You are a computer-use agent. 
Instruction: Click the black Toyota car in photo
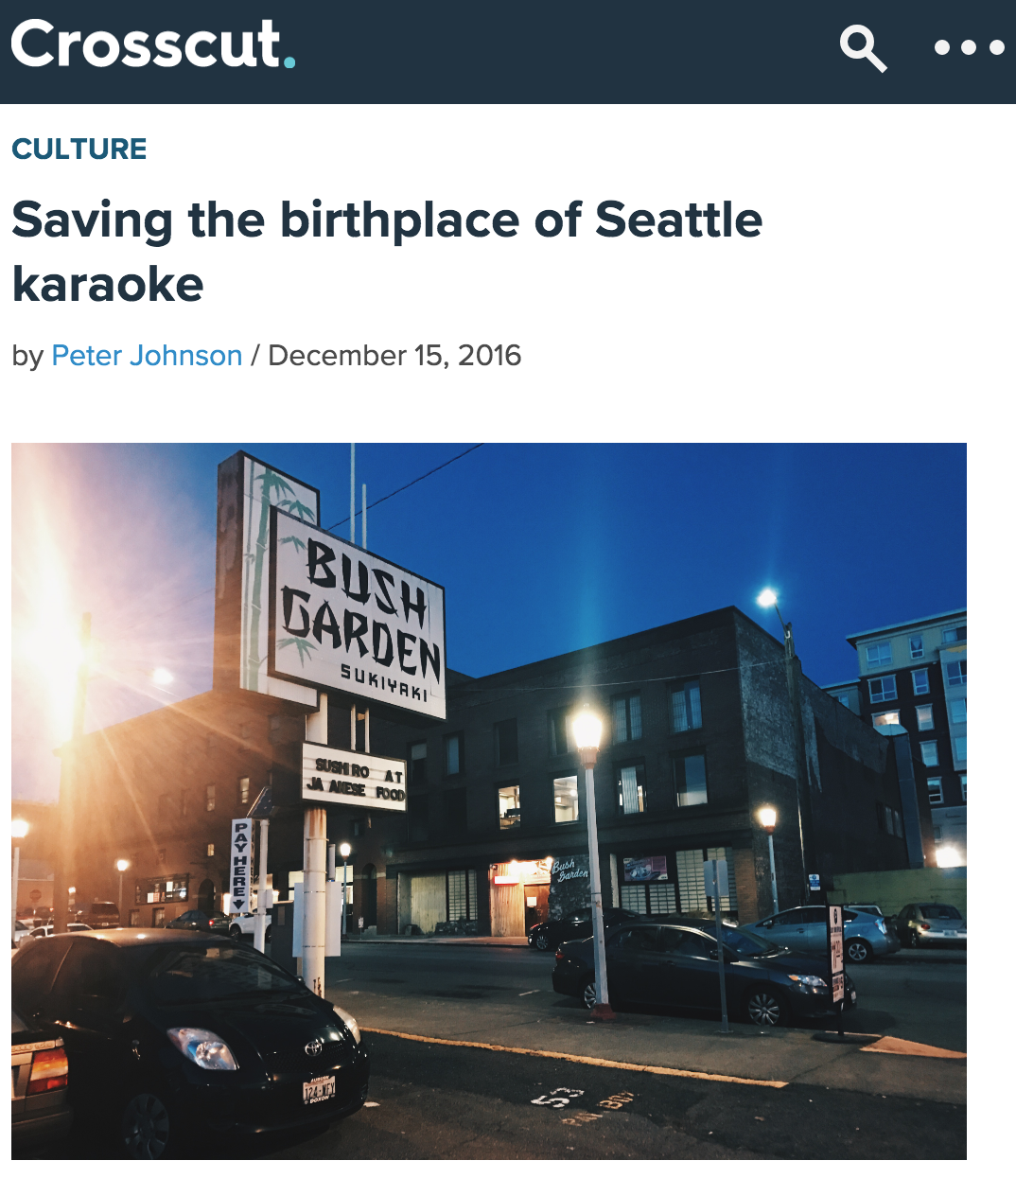pos(189,1041)
